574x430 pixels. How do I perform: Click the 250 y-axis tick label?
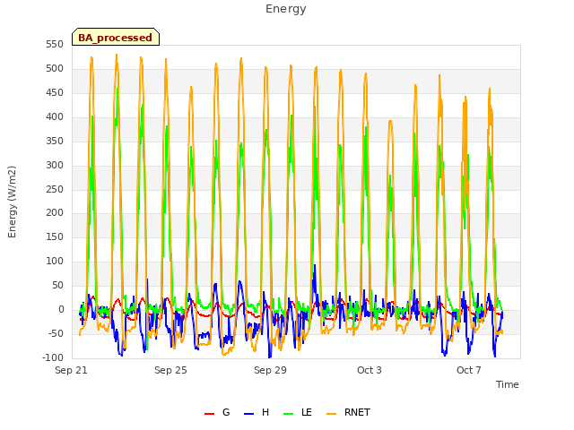point(55,189)
